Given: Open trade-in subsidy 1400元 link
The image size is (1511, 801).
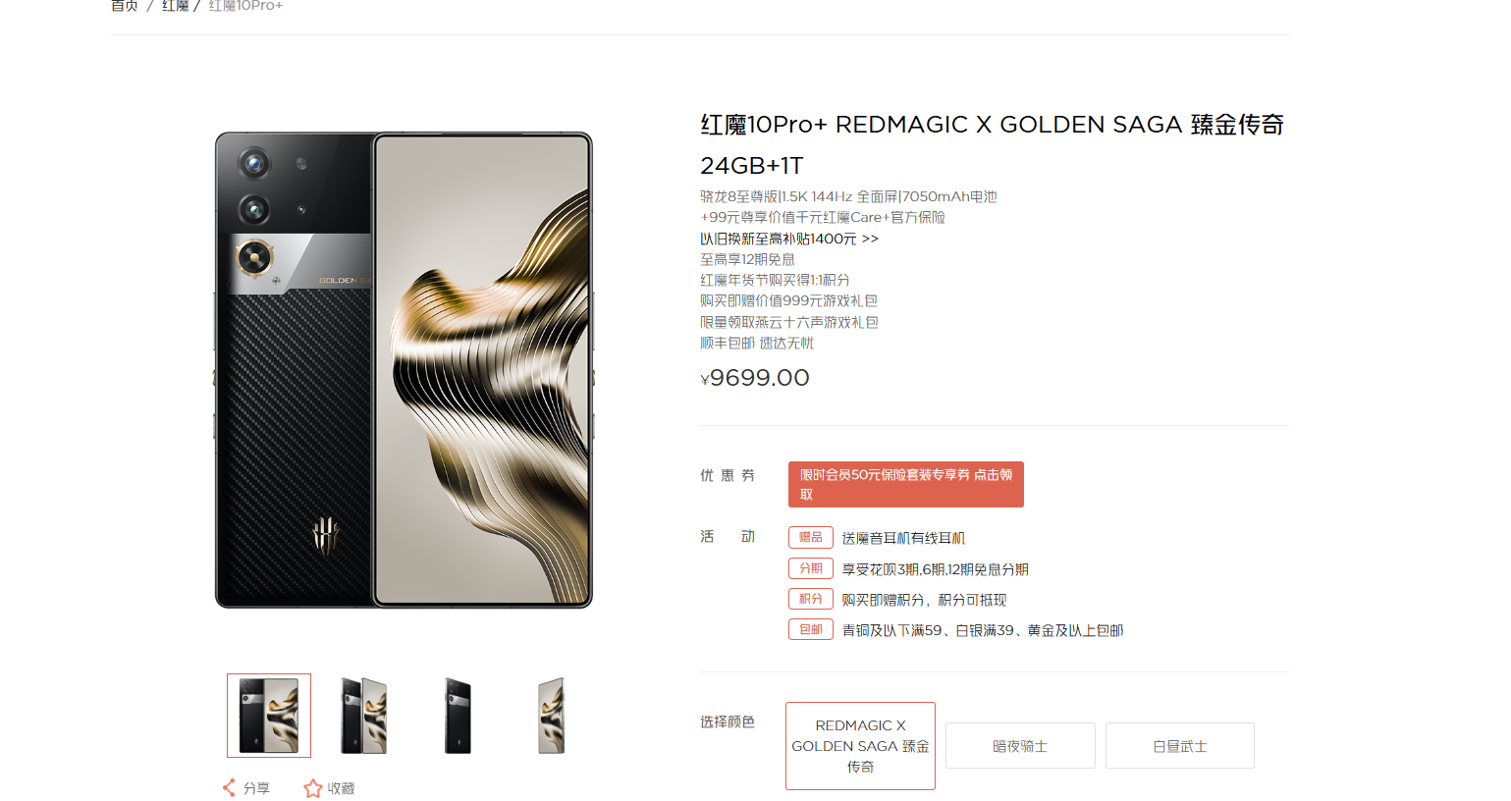Looking at the screenshot, I should click(789, 239).
